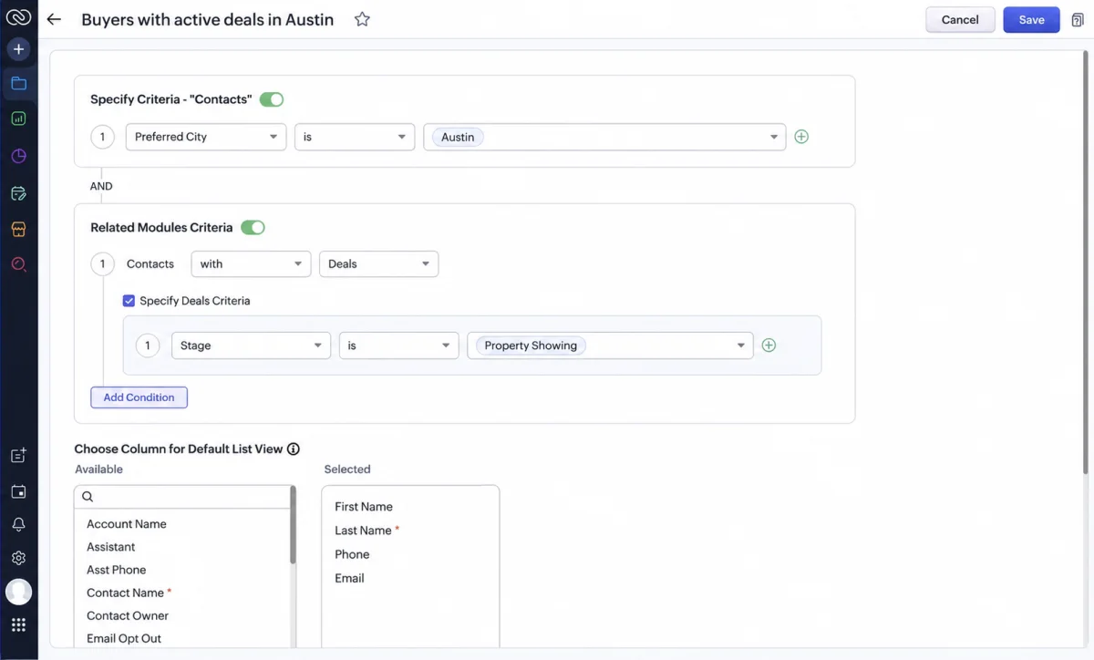The height and width of the screenshot is (660, 1094).
Task: Click the Save button
Action: (x=1031, y=19)
